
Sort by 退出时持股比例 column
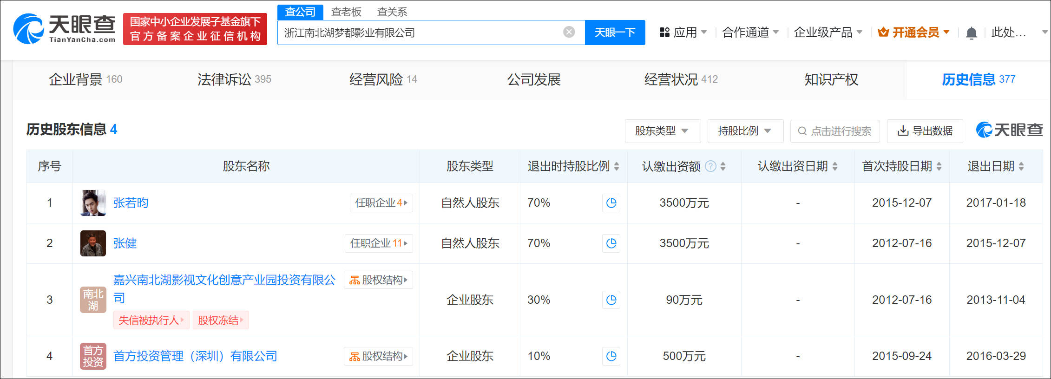click(617, 166)
